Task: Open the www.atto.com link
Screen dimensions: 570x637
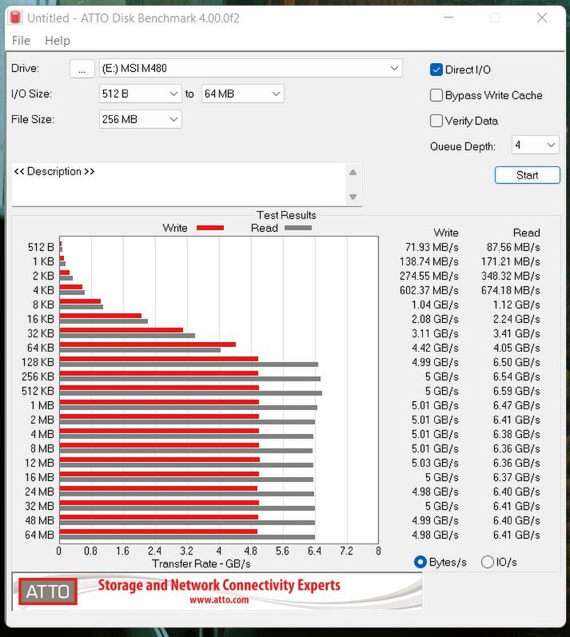Action: pyautogui.click(x=219, y=600)
